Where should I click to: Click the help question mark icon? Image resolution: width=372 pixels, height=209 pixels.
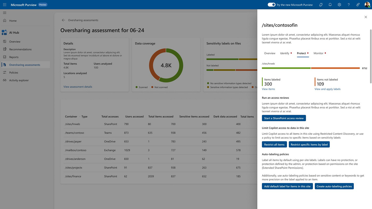pos(349,5)
